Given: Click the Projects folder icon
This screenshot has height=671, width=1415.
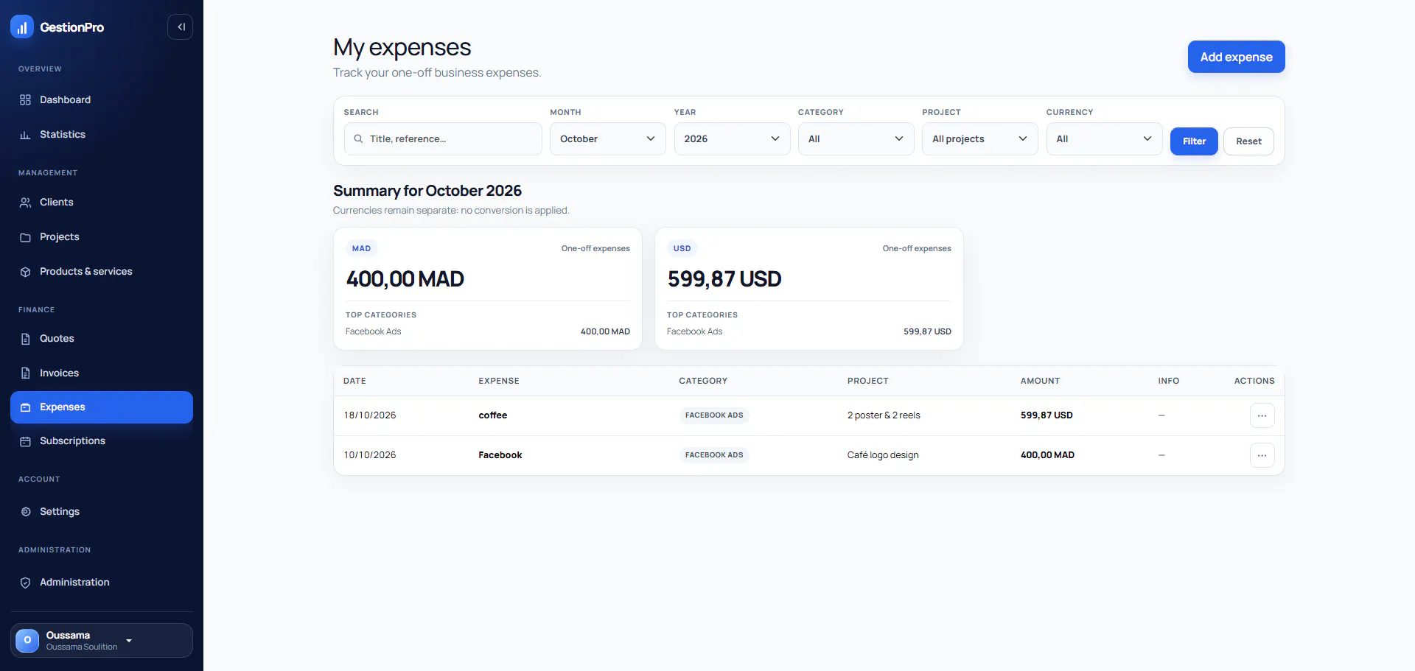Looking at the screenshot, I should click(x=25, y=237).
